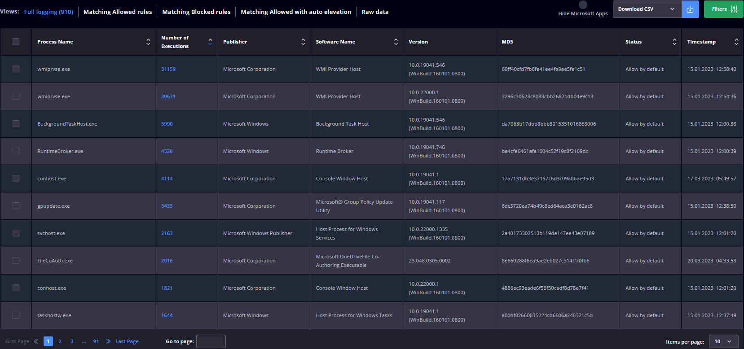Click the Go to page input field

click(x=211, y=341)
